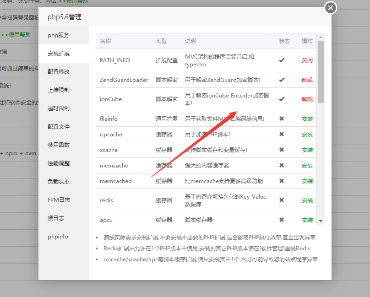Open 配置文件 in sidebar
The image size is (370, 297).
point(59,126)
